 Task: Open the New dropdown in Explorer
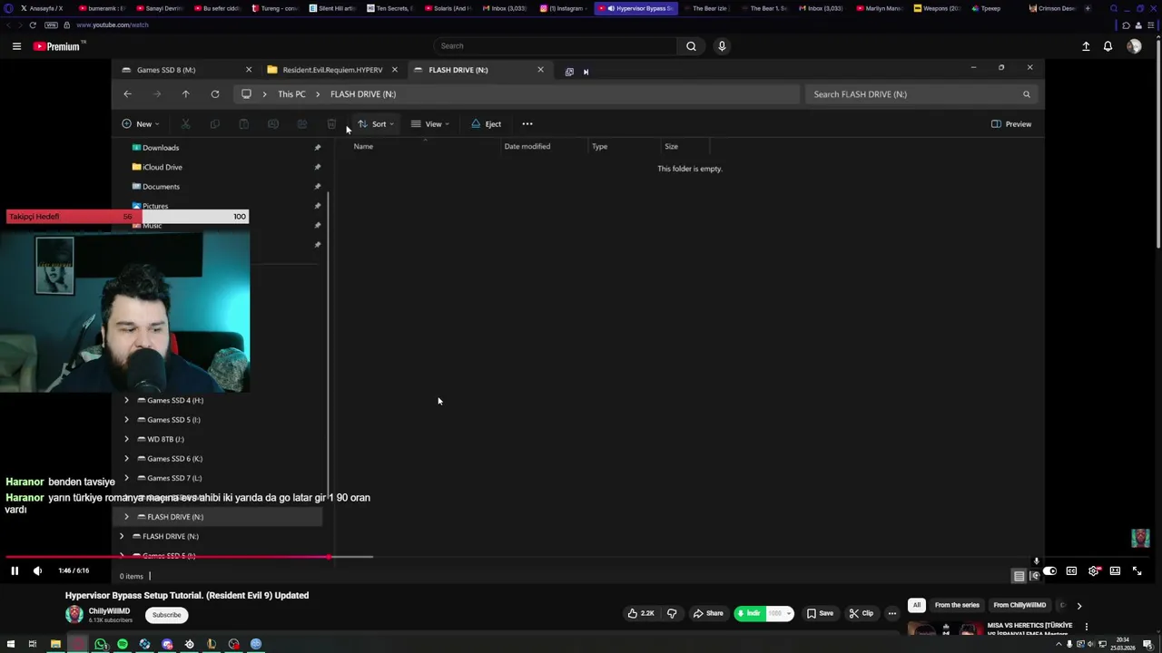[x=142, y=124]
